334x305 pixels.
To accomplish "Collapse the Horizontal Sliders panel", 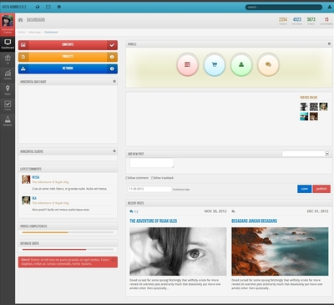I will click(x=114, y=151).
